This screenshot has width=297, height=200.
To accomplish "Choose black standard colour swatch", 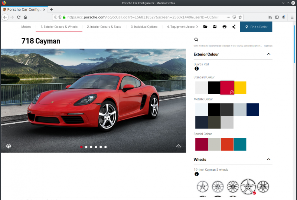I will [214, 88].
